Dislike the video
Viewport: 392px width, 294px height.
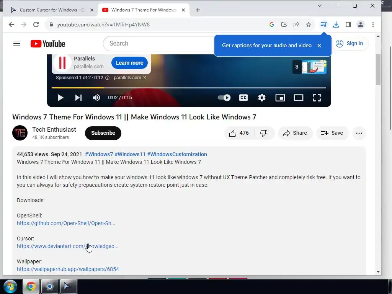point(264,133)
